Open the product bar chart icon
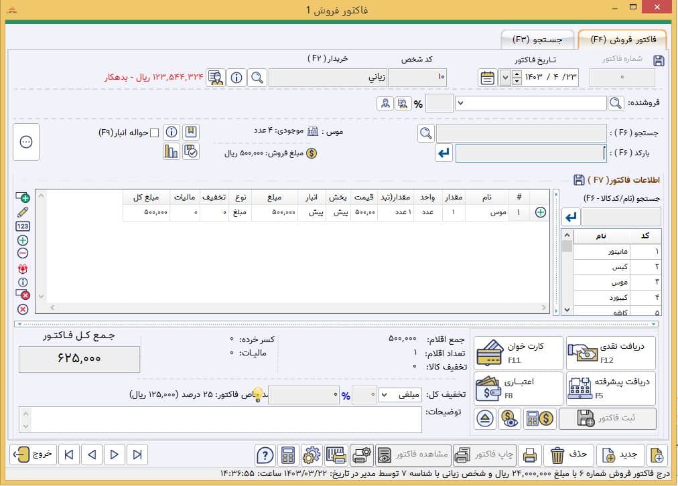 coord(172,152)
